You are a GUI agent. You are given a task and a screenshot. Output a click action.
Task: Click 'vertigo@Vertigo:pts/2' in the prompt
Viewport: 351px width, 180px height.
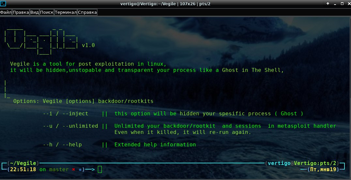pos(302,163)
